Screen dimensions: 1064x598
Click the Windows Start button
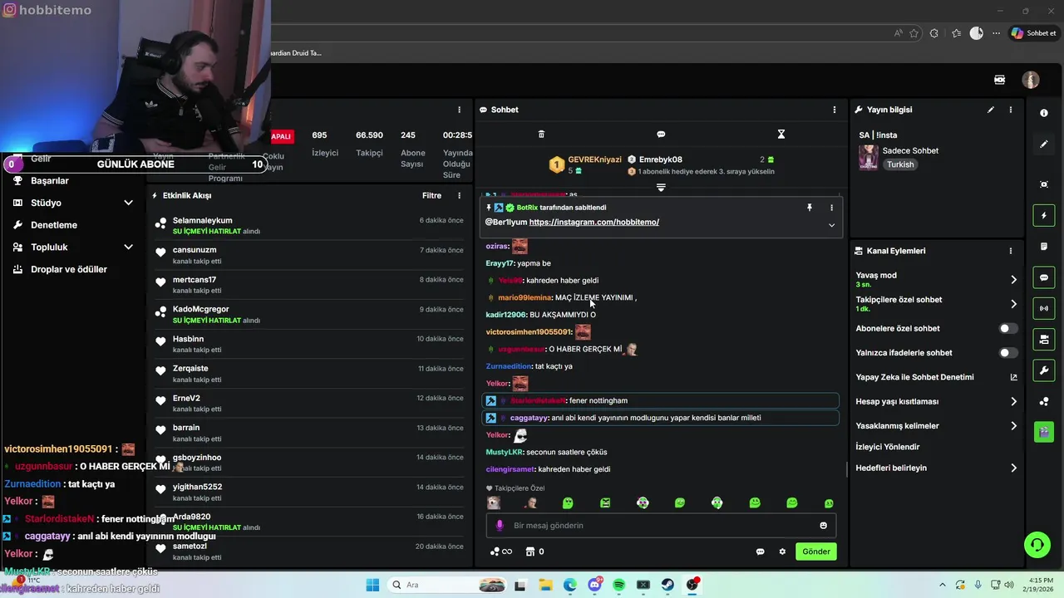pos(372,585)
